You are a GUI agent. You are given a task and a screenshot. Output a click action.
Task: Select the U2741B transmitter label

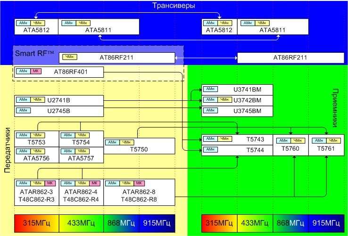tap(59, 100)
